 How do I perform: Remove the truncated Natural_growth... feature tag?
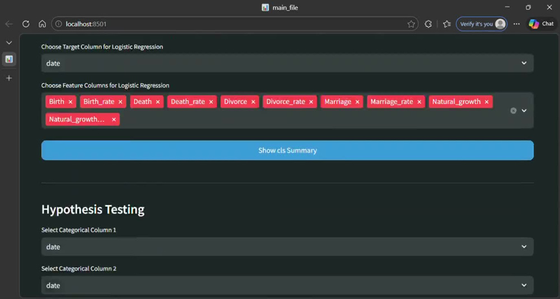pyautogui.click(x=114, y=120)
